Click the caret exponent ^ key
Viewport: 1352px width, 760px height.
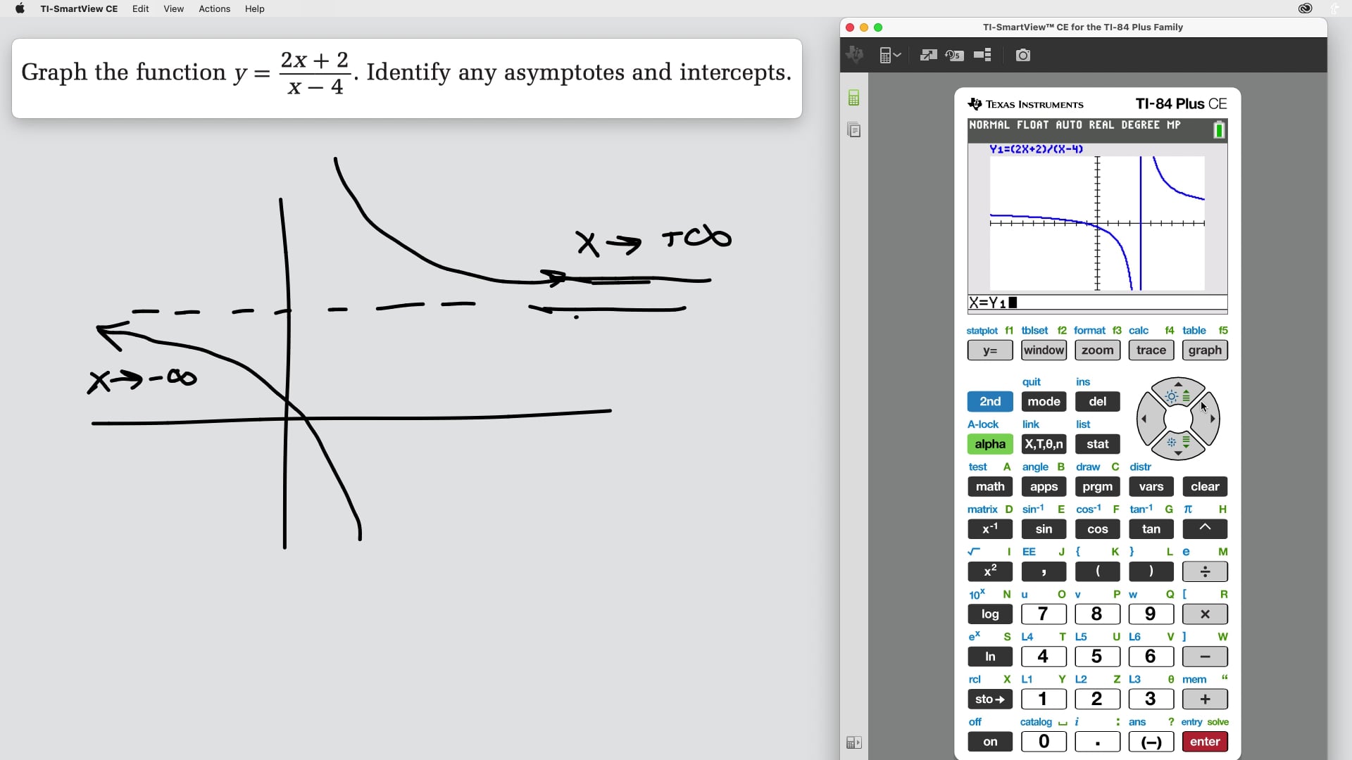pos(1205,529)
